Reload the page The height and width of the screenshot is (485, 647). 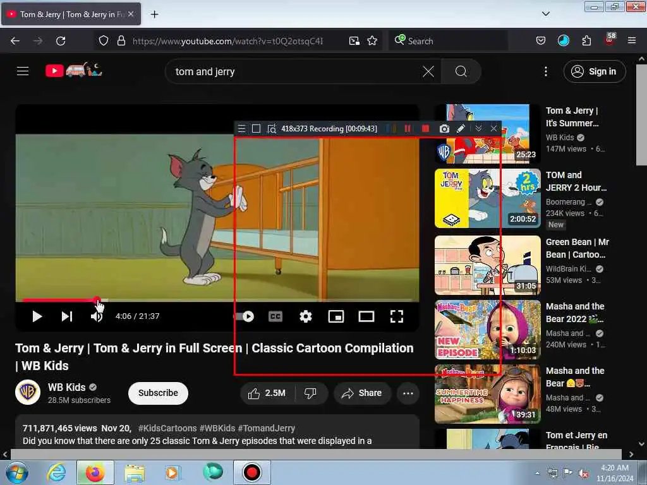point(61,41)
